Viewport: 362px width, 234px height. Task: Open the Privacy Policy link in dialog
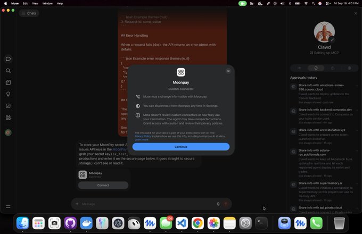click(143, 136)
